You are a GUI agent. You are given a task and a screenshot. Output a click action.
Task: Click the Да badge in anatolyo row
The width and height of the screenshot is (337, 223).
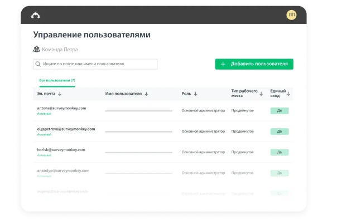[280, 173]
